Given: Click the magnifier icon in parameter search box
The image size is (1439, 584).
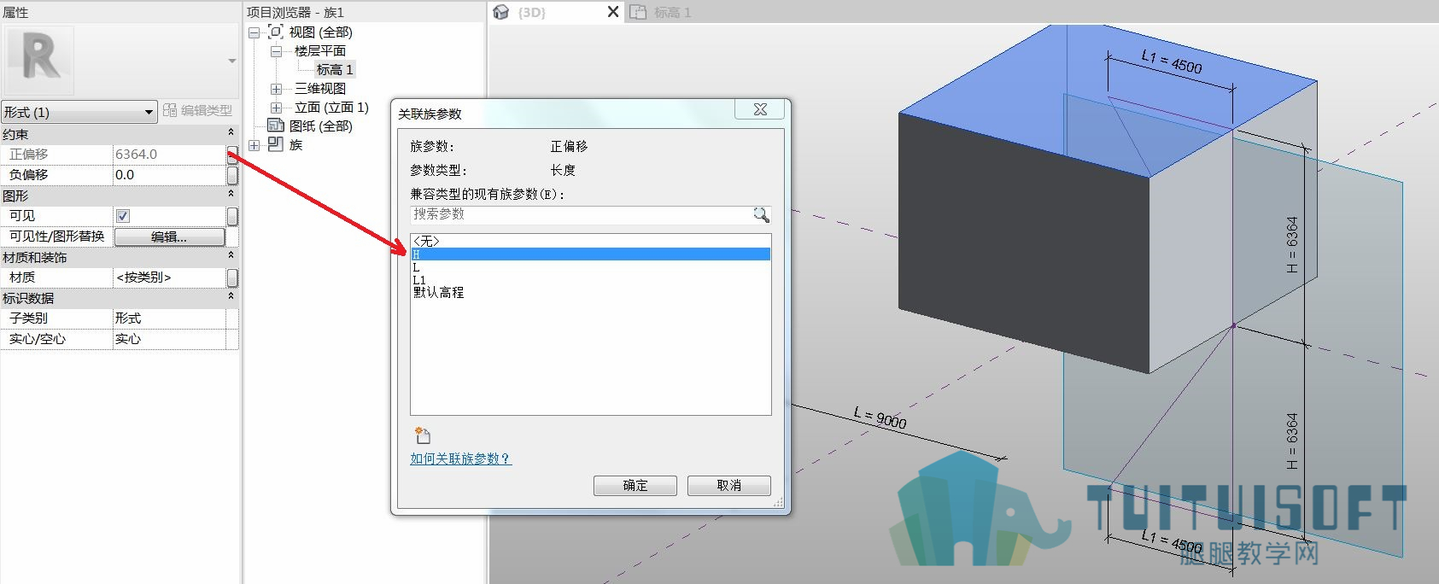Looking at the screenshot, I should [761, 214].
